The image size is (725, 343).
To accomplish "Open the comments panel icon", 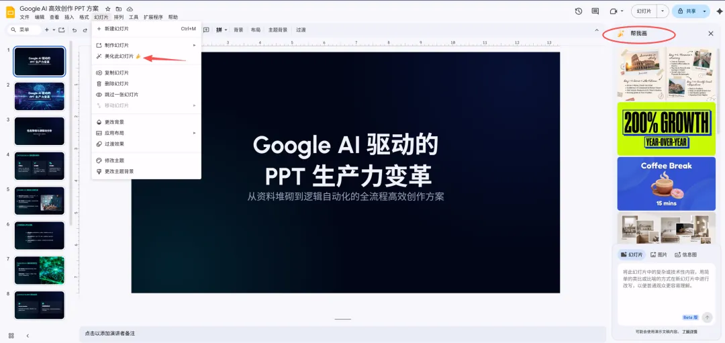I will (x=595, y=11).
